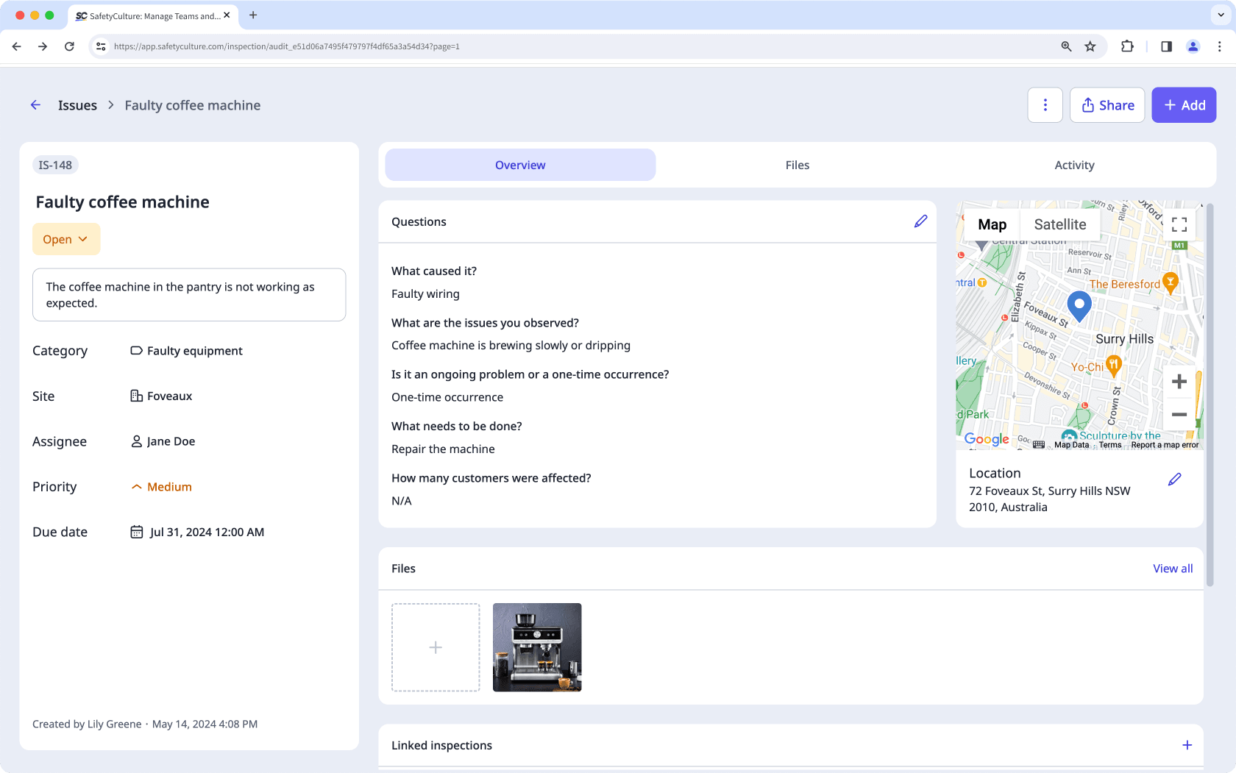Edit the Location via pencil icon
1236x773 pixels.
tap(1175, 479)
